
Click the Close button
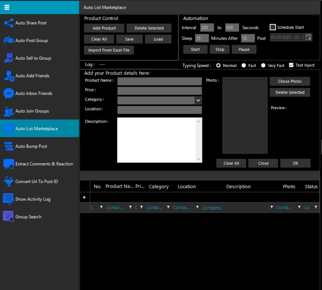[x=263, y=163]
